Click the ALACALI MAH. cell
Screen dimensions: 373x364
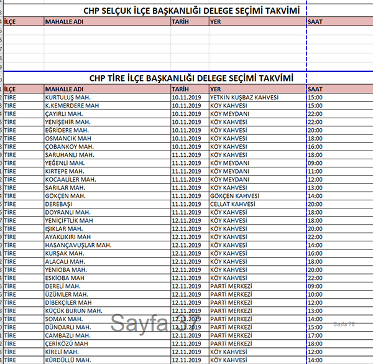point(108,261)
